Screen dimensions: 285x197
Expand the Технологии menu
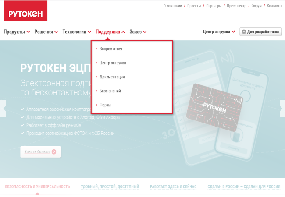pos(77,32)
